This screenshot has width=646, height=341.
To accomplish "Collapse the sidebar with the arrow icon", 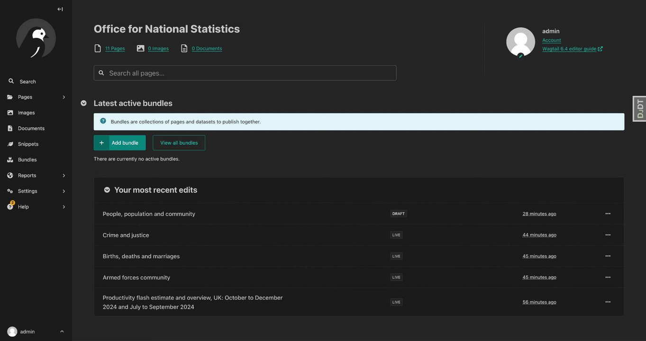I will pos(60,9).
